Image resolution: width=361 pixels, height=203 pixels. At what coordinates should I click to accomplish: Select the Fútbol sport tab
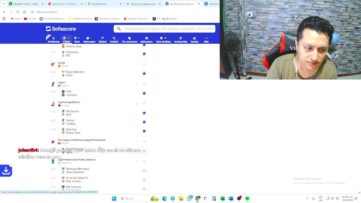point(67,39)
